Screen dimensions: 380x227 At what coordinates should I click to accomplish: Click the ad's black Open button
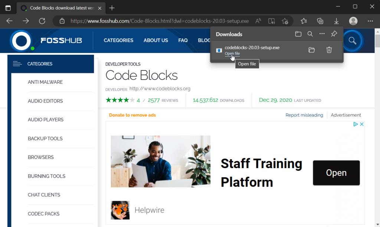[x=336, y=173]
